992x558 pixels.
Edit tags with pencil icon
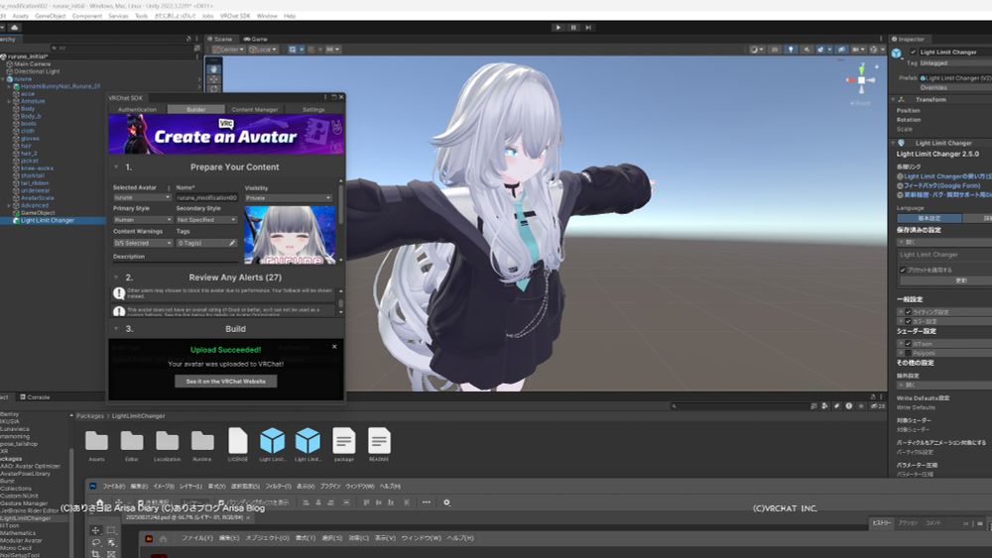click(232, 243)
